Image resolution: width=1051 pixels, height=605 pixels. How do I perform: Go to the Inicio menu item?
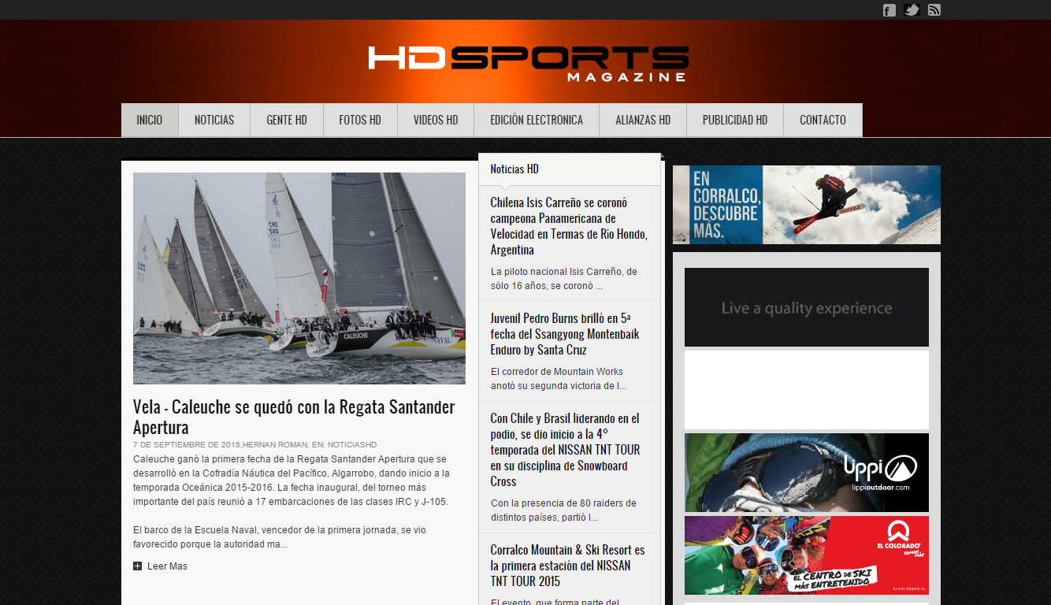click(x=150, y=121)
